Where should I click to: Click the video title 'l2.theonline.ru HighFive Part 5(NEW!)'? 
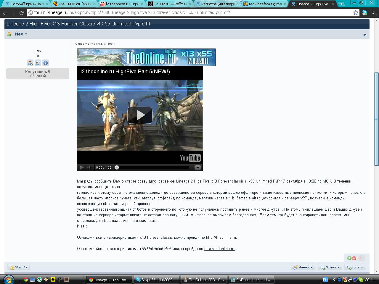click(x=125, y=72)
